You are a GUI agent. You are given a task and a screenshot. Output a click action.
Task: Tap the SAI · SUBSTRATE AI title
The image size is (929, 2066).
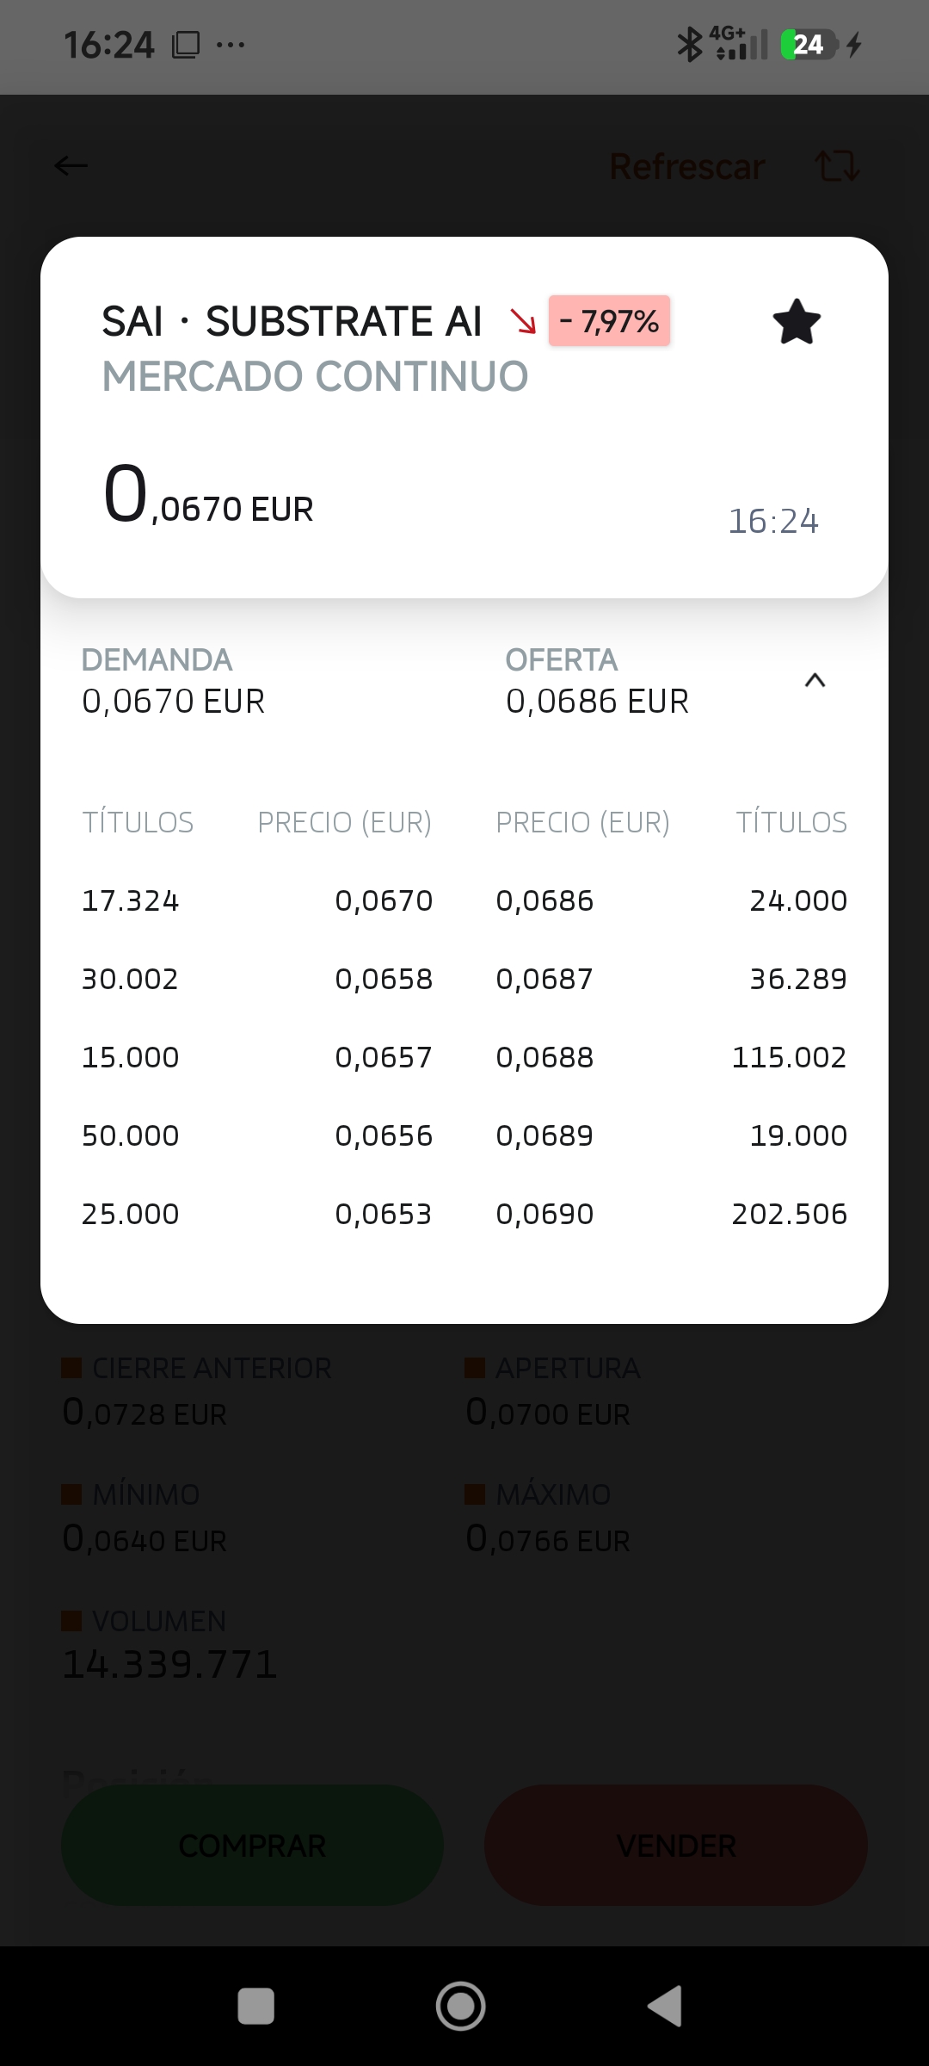pos(292,321)
